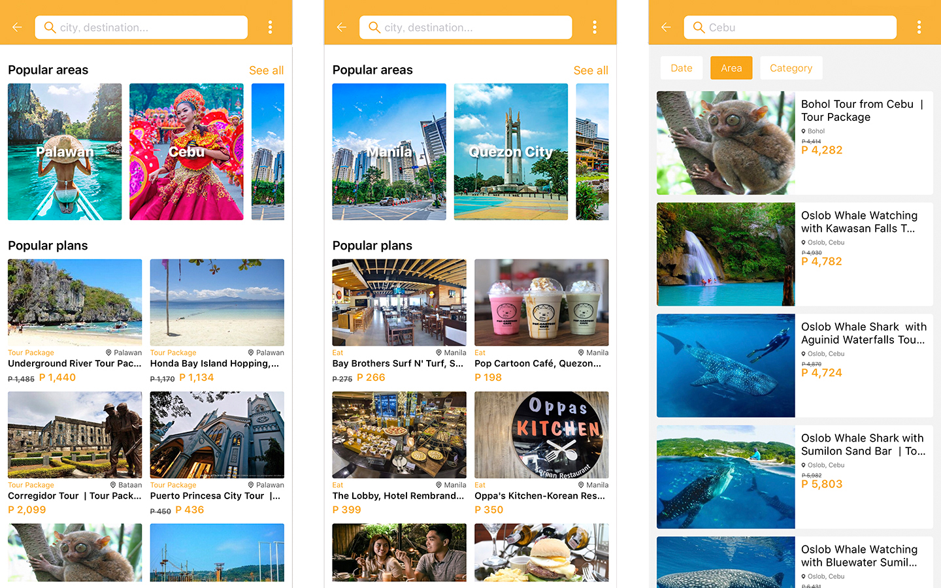Click See all above Manila areas
The image size is (941, 588).
[590, 71]
